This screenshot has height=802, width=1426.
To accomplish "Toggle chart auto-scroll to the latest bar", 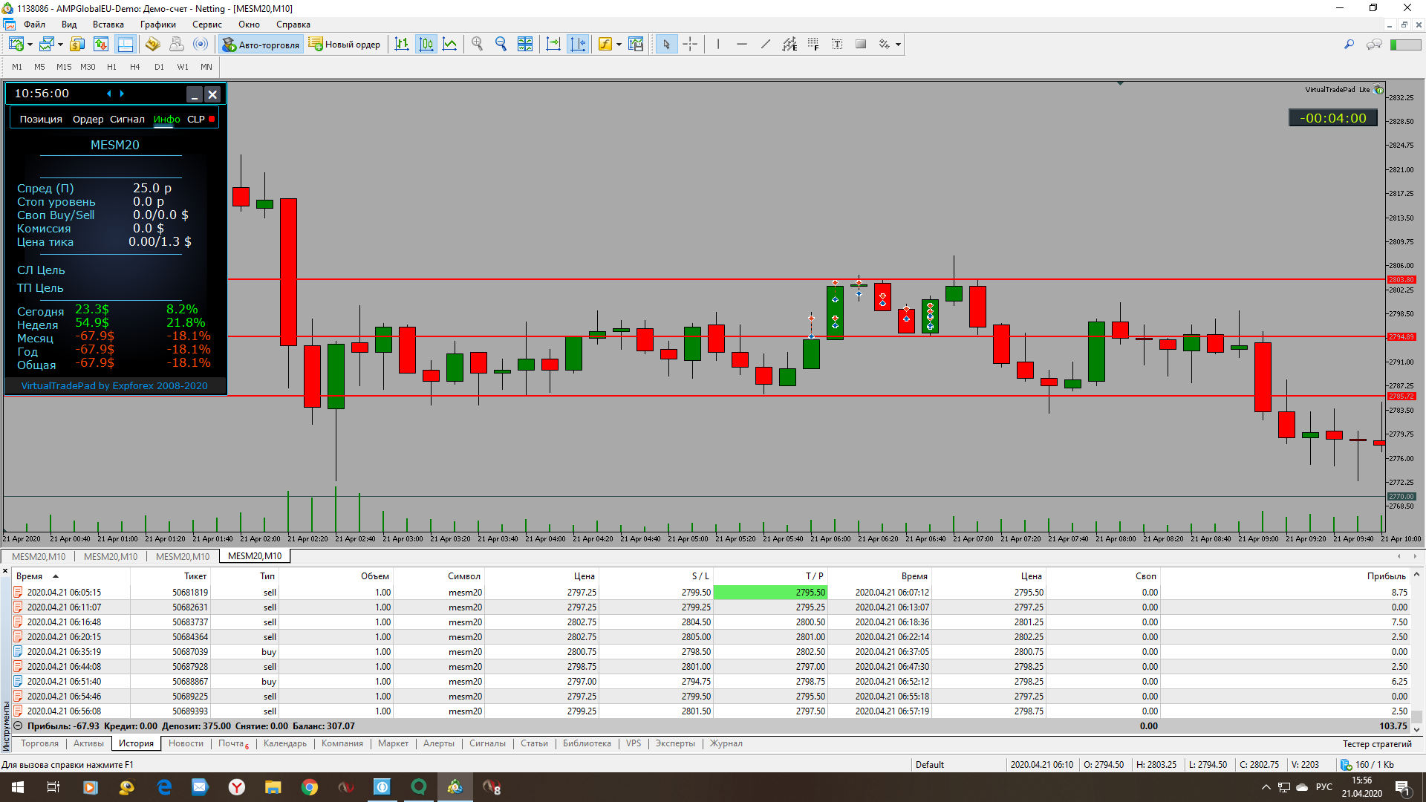I will pos(553,45).
